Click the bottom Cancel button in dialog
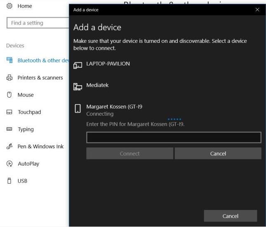 click(x=230, y=216)
